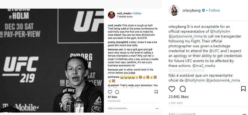Open ma2_media profile avatar
The height and width of the screenshot is (115, 248).
point(111,15)
